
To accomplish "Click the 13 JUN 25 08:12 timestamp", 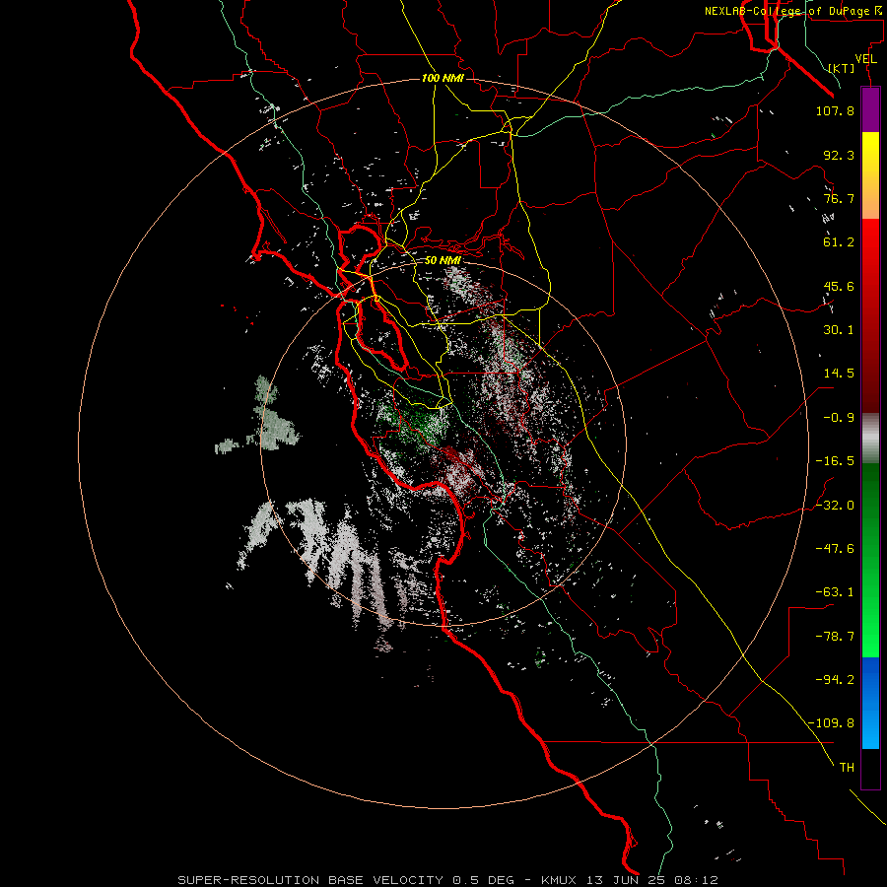I will click(650, 880).
